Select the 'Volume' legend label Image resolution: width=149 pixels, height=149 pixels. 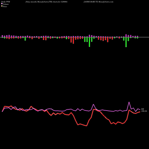(x=6, y=4)
